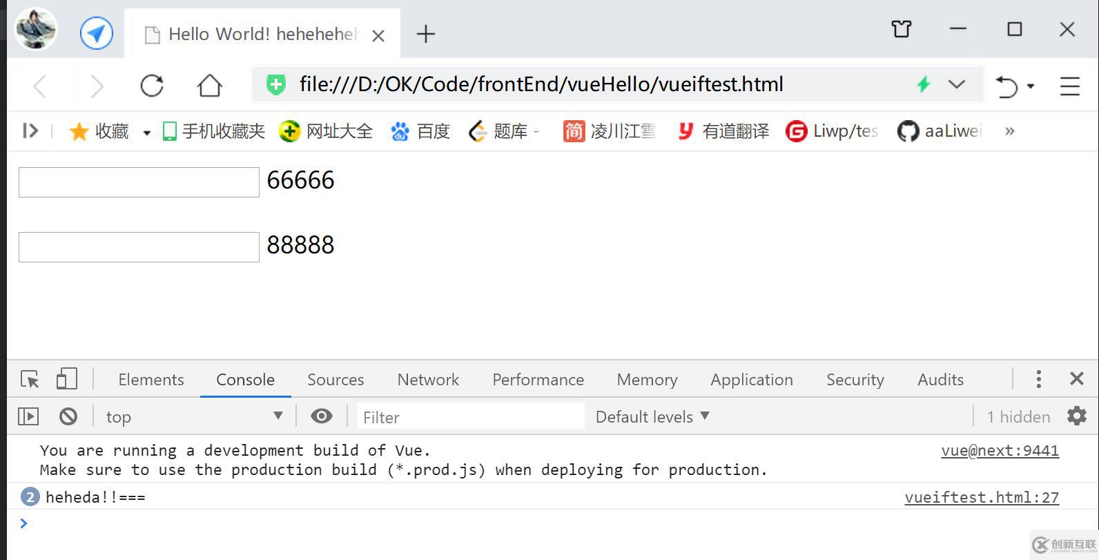Switch to the Memory tab
This screenshot has height=560, width=1099.
647,380
